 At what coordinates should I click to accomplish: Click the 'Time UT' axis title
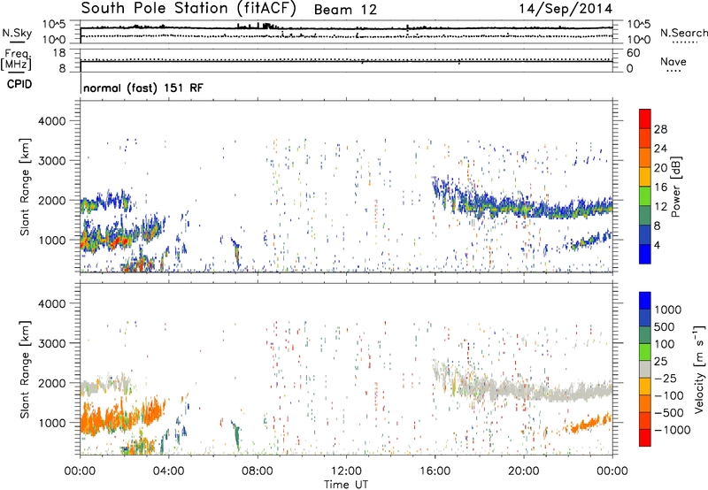pos(346,484)
